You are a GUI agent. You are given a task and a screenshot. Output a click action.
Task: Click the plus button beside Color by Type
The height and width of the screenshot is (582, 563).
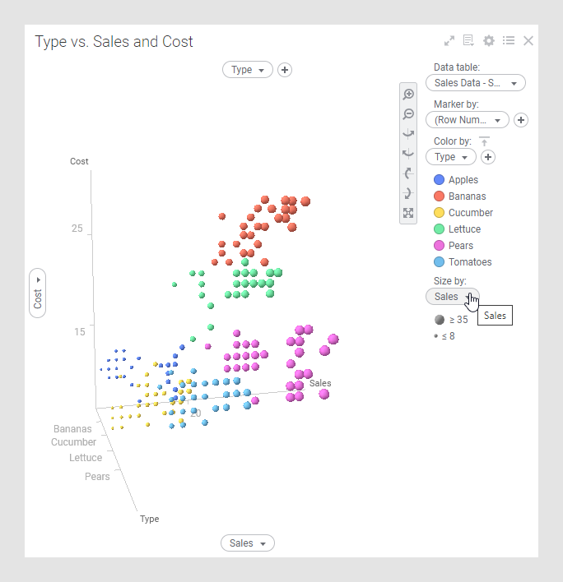tap(488, 156)
